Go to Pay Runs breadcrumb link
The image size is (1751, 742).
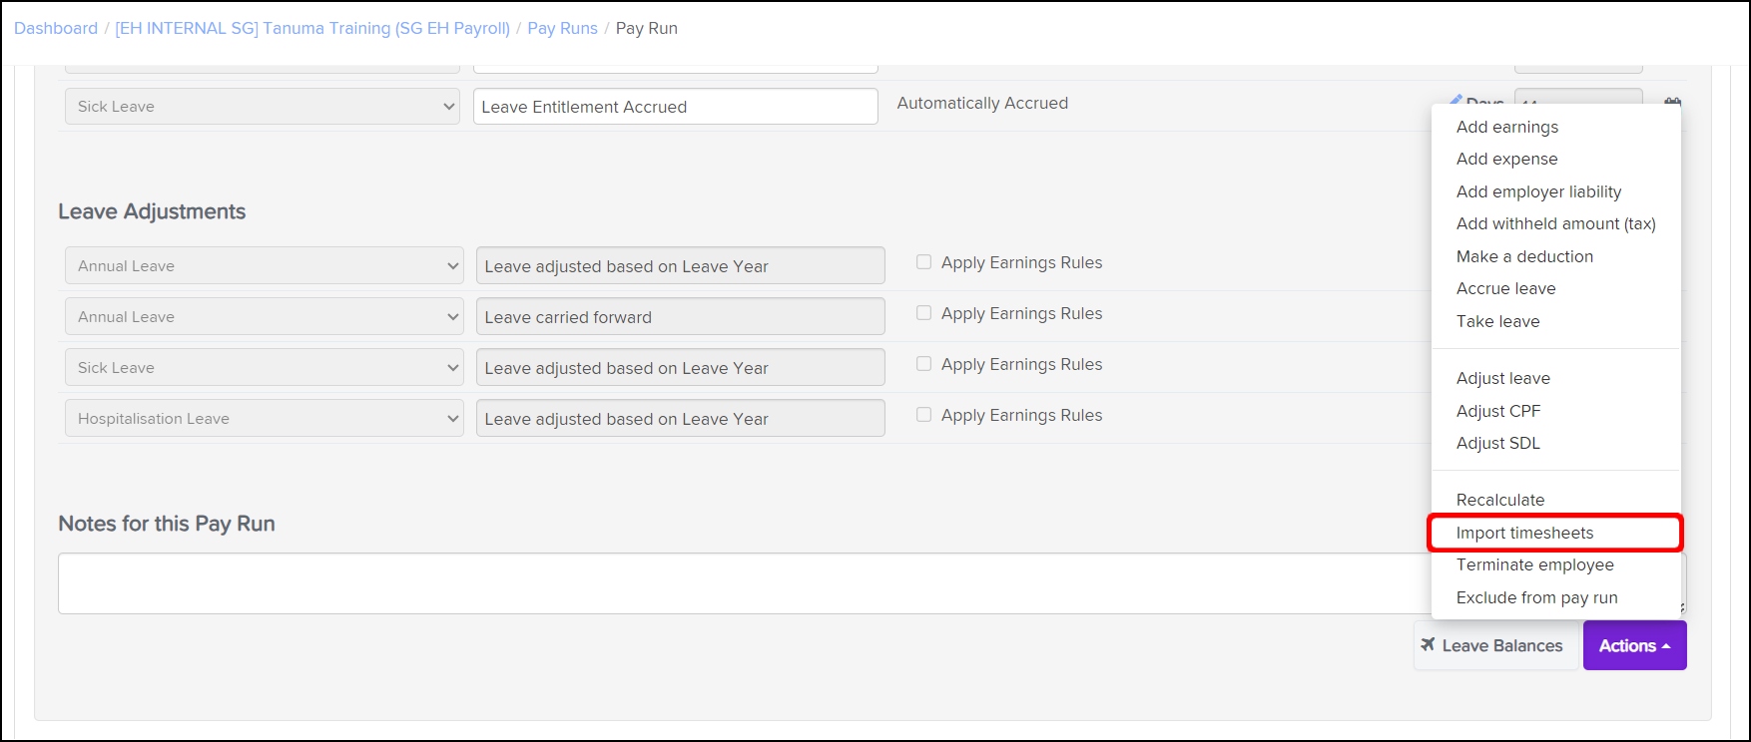[562, 28]
